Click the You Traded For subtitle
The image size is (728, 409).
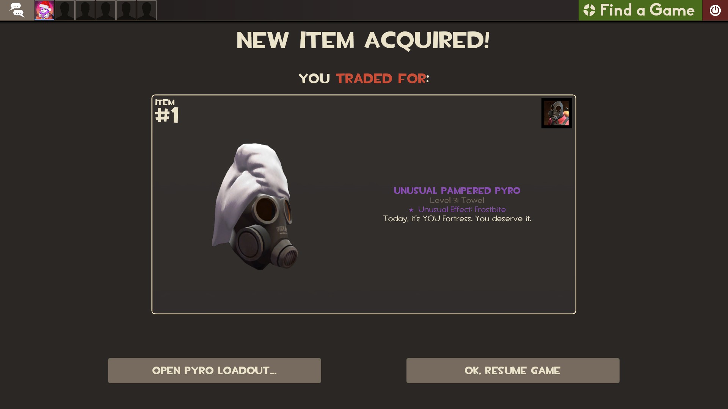[364, 79]
